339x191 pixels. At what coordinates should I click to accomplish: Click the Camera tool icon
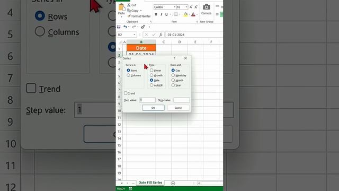pos(206,7)
